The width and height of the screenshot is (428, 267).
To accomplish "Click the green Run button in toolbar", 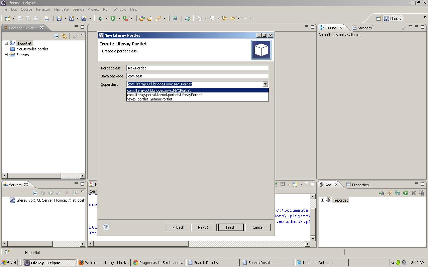I will click(113, 18).
